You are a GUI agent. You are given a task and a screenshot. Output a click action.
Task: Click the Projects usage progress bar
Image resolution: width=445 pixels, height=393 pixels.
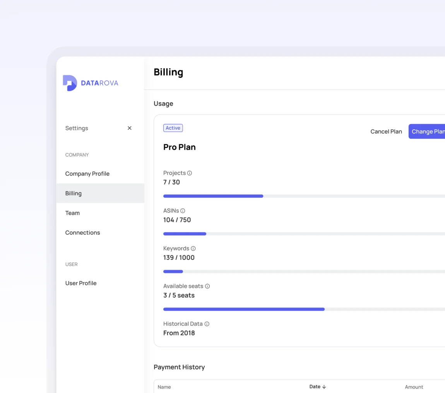(304, 196)
